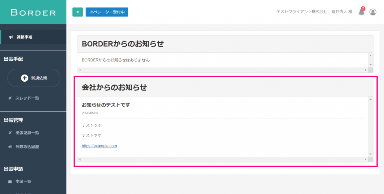Click the notification bell icon
This screenshot has width=384, height=194.
point(361,12)
